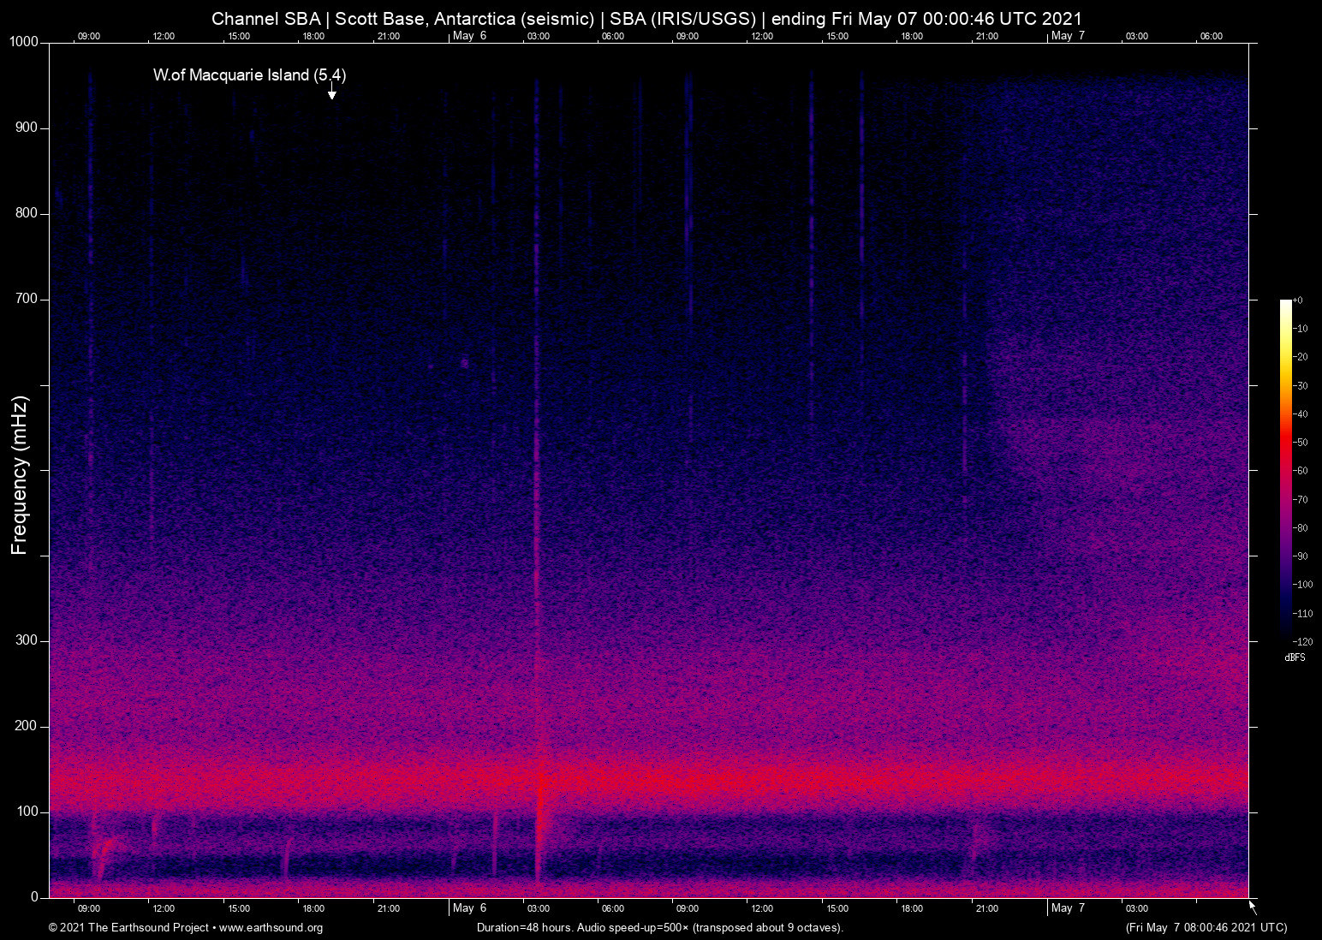
Task: Click the dBFS color scale bar
Action: 1285,469
